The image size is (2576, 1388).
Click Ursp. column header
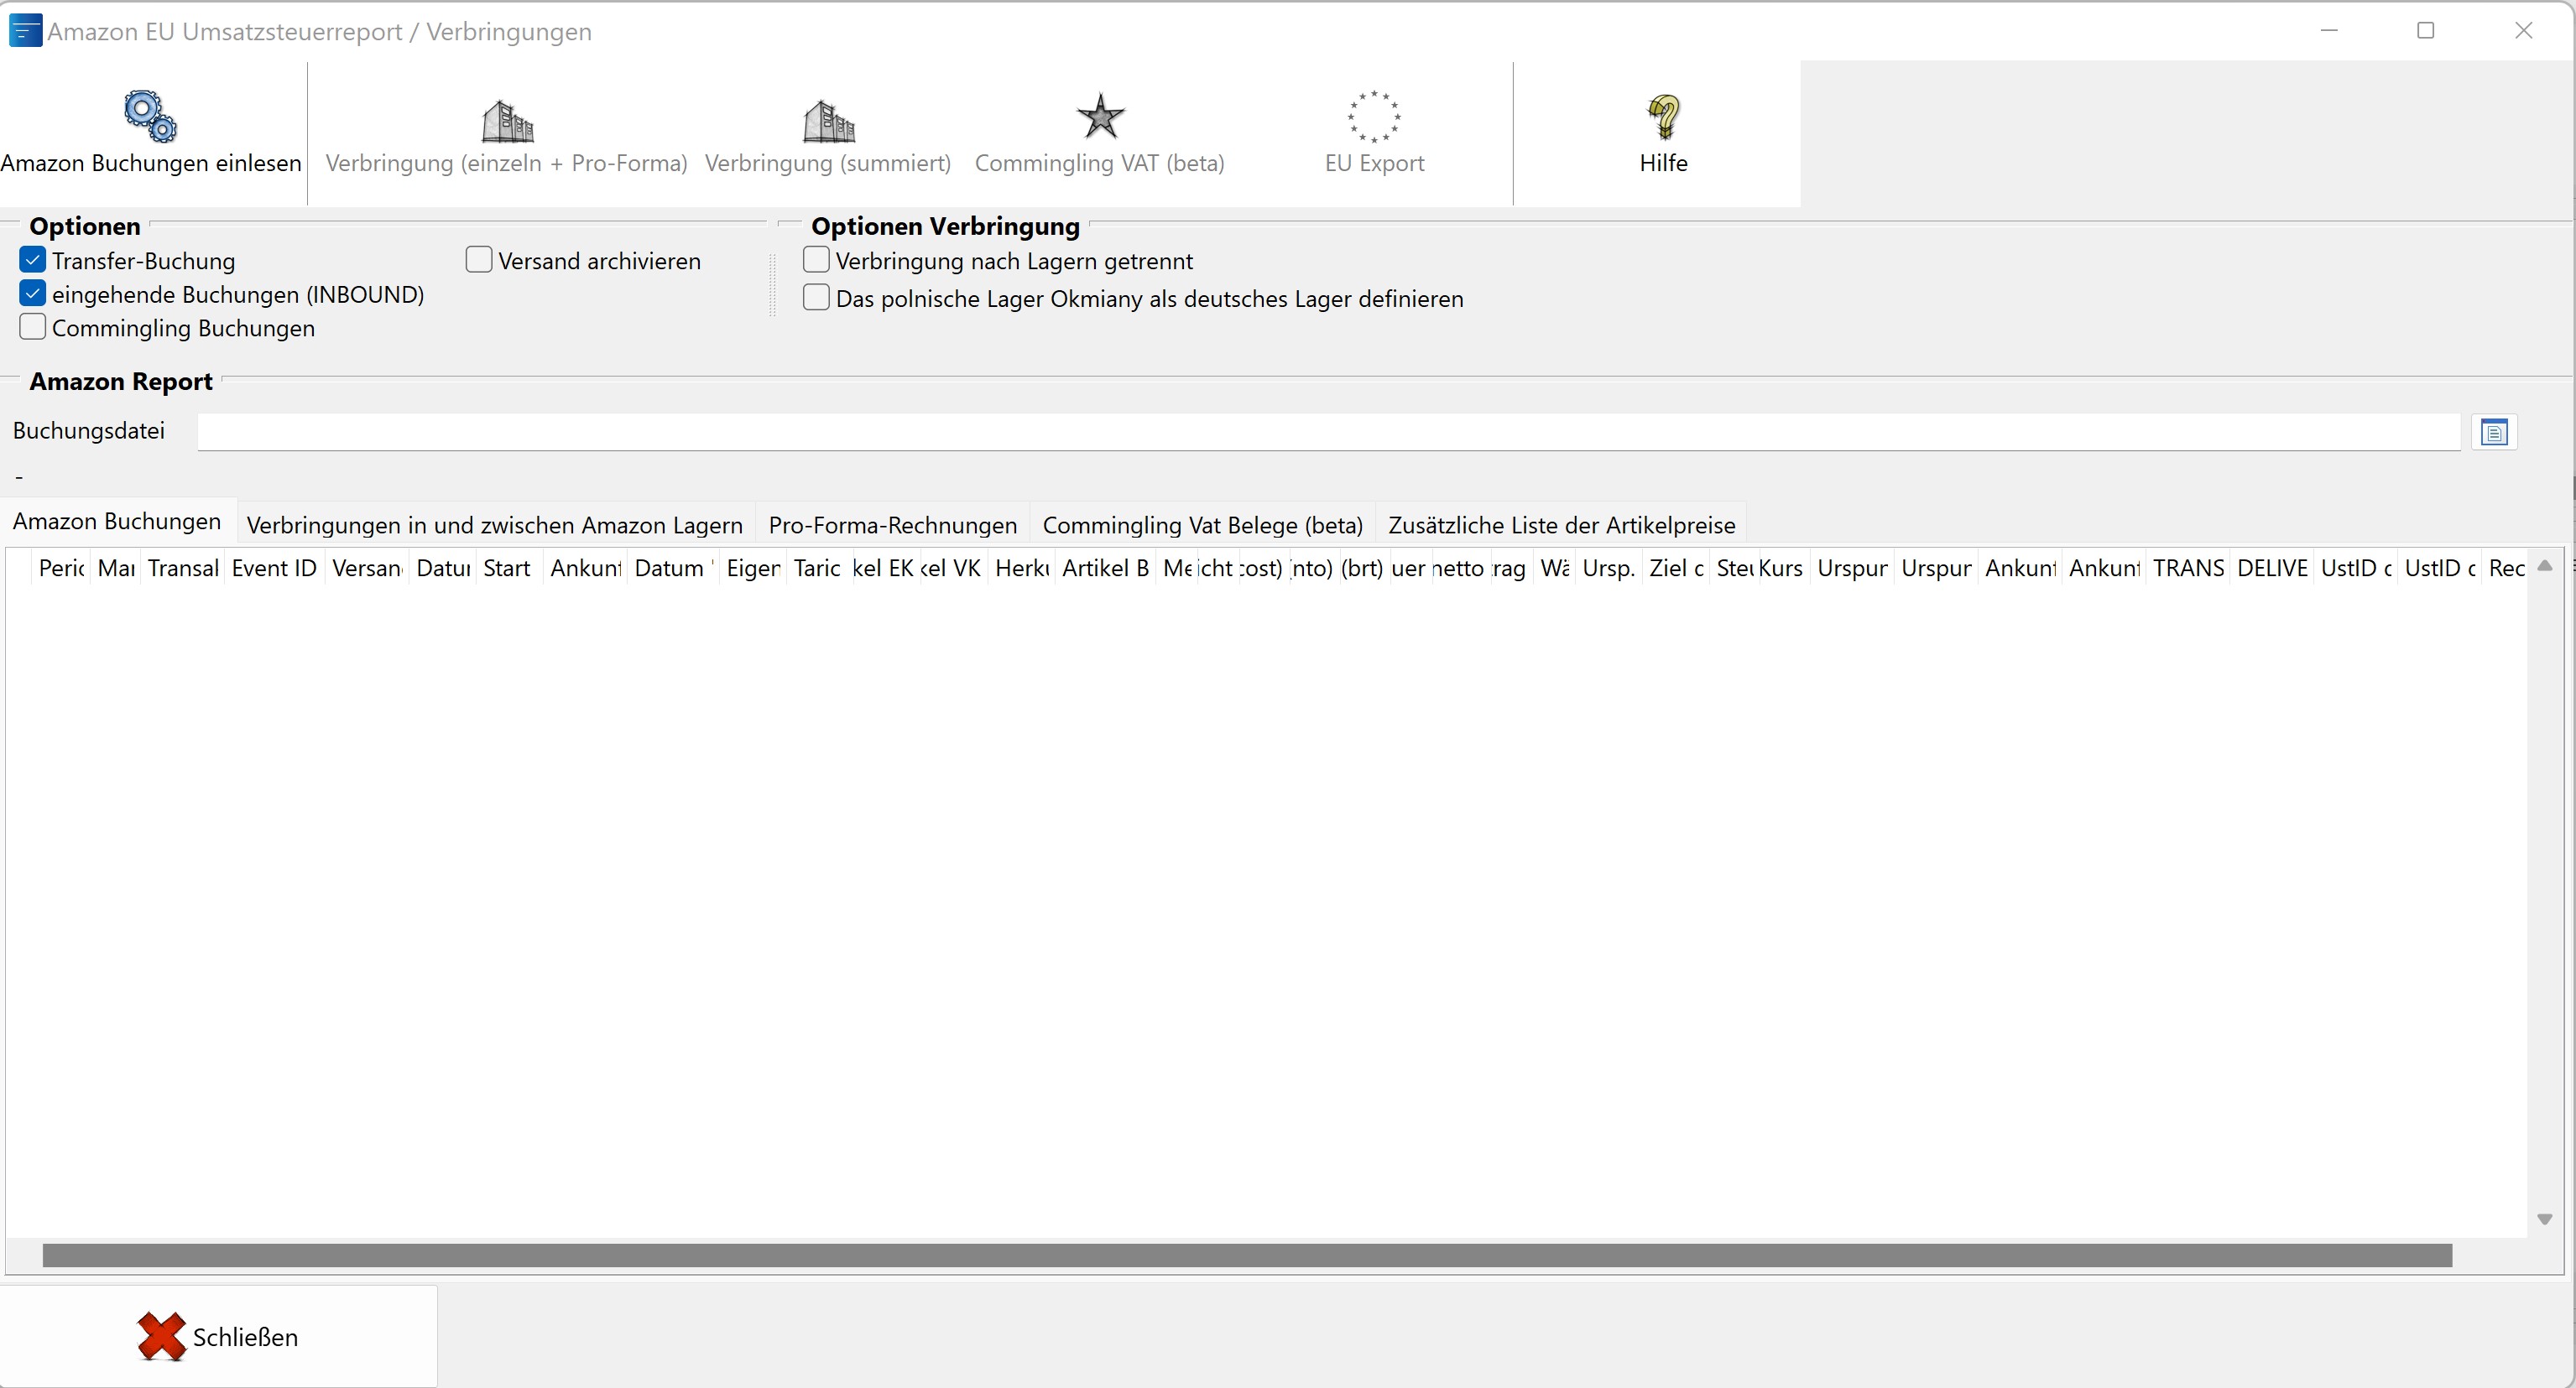click(1608, 569)
